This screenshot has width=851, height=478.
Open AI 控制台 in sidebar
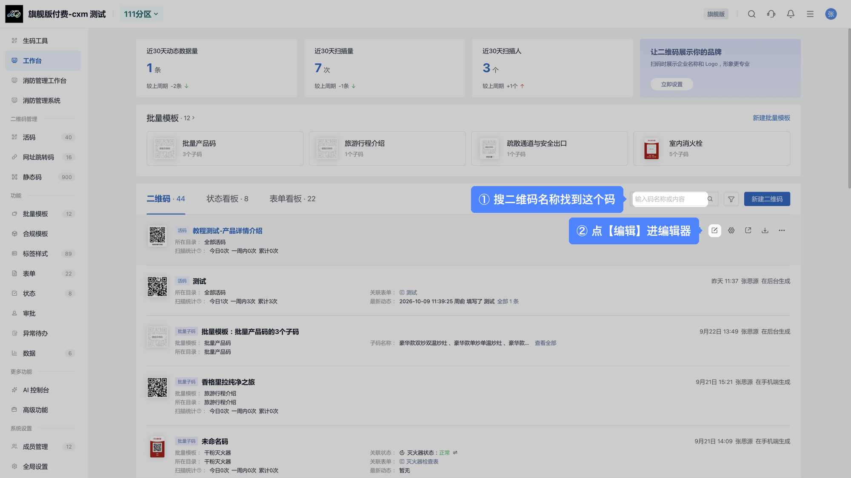coord(43,390)
